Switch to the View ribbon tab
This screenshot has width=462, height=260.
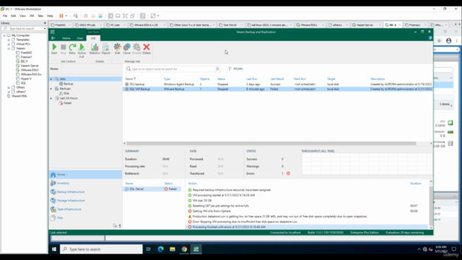pos(80,38)
